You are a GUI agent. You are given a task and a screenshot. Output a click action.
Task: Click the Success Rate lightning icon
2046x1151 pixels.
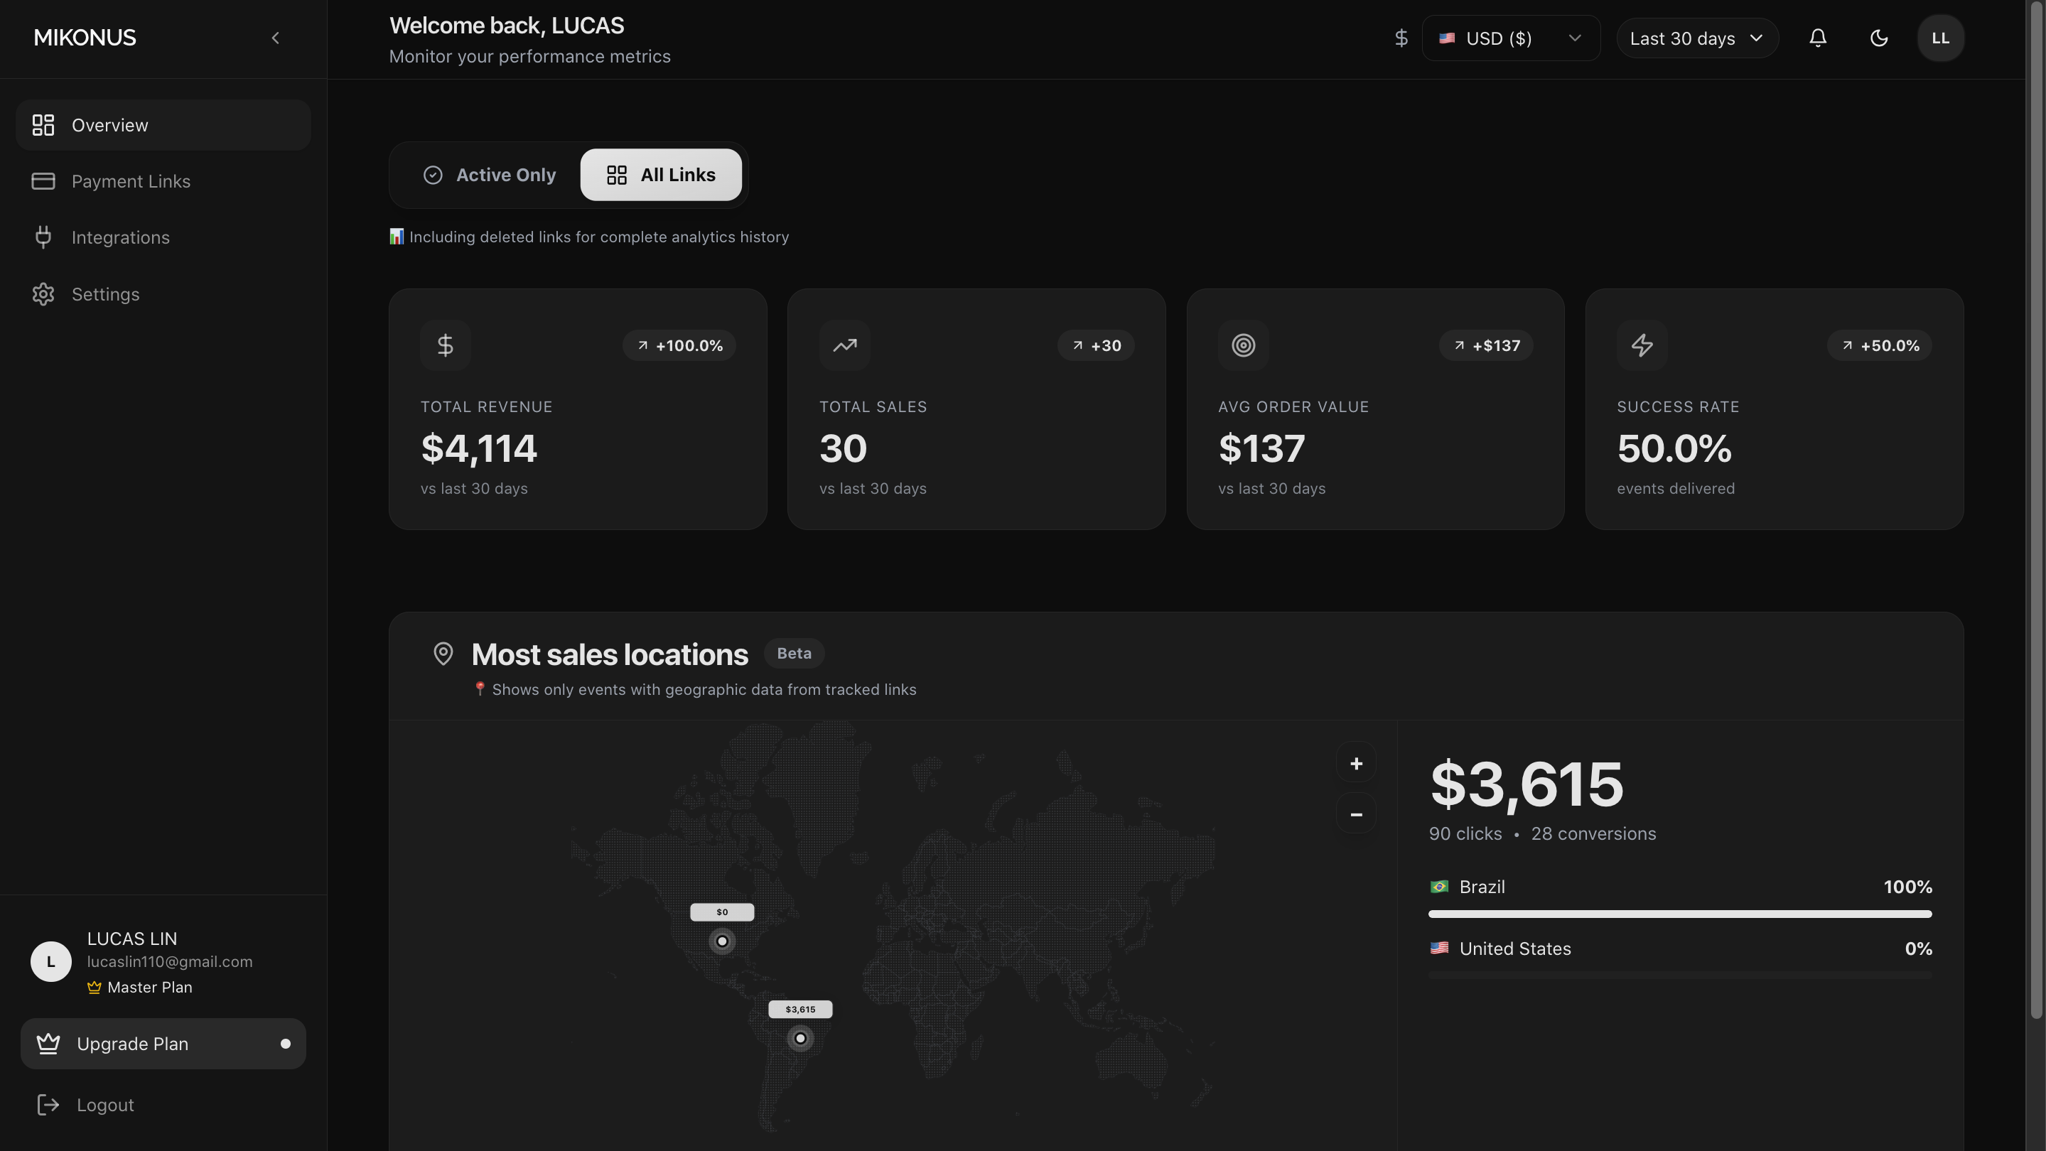pos(1642,345)
